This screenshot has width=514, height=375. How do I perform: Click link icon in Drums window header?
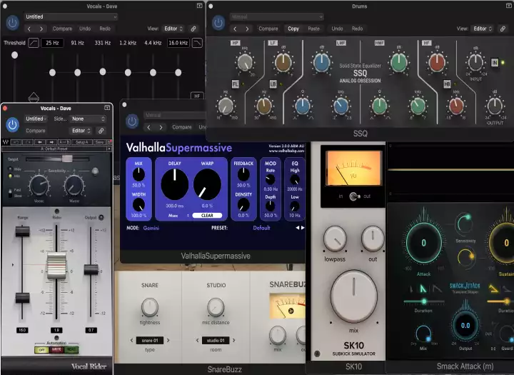(503, 29)
